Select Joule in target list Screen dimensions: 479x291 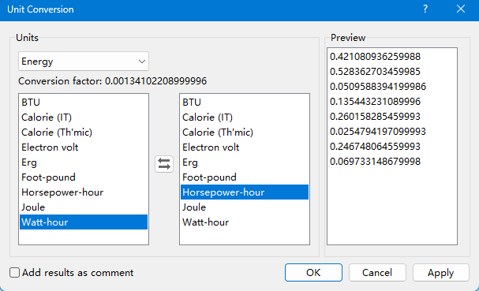(245, 207)
